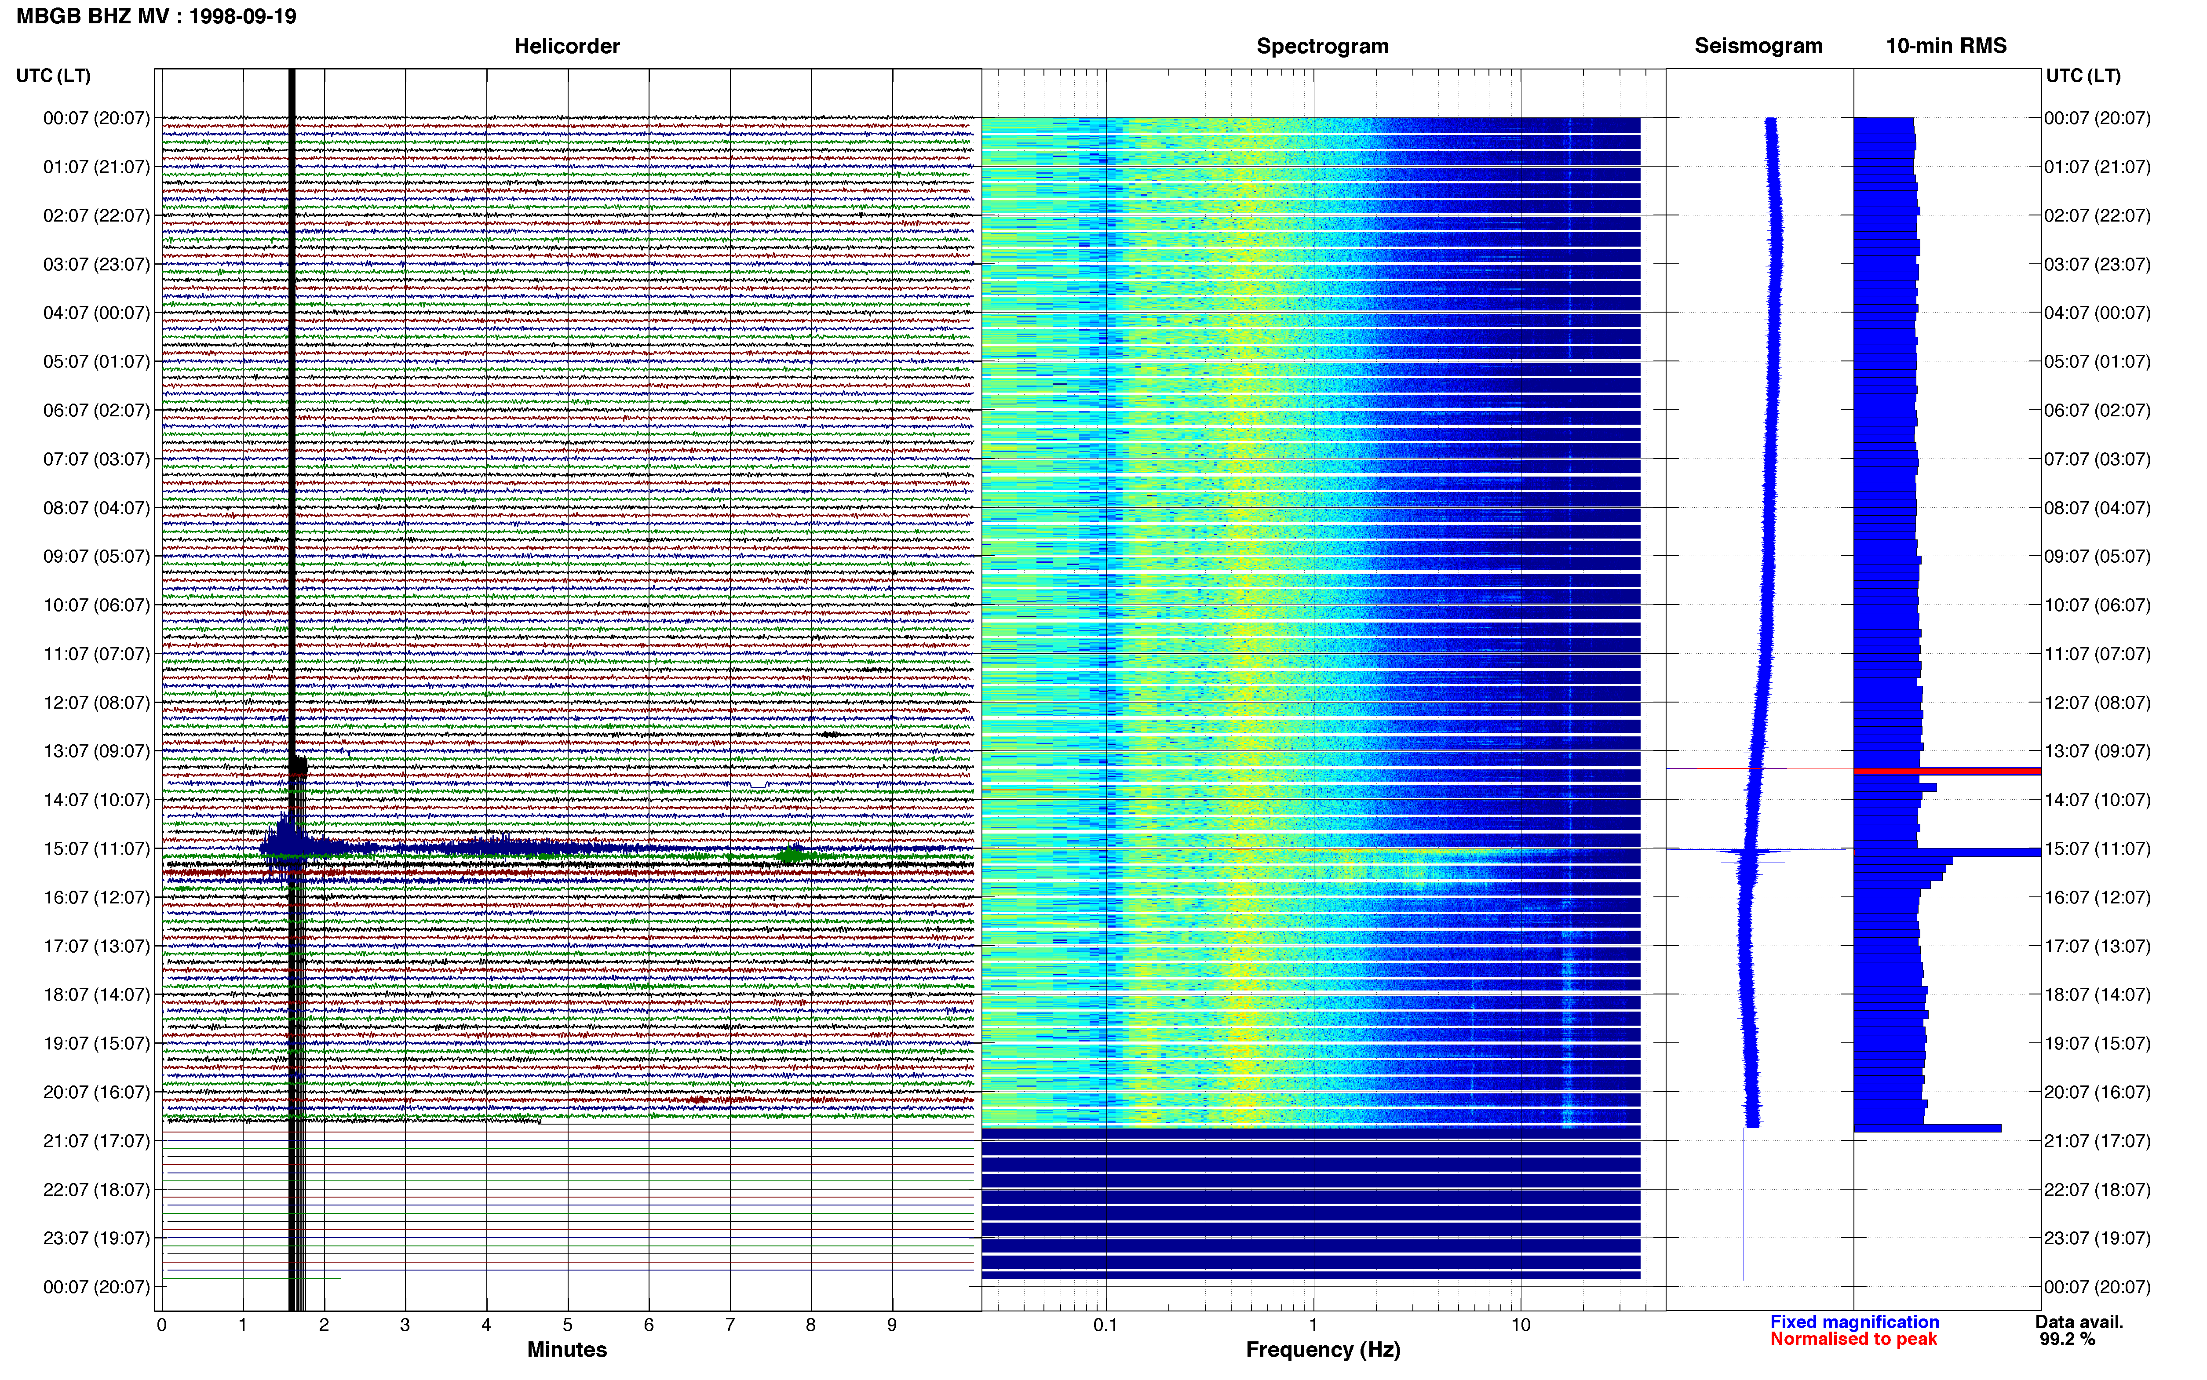Click the blue Fixed magnification legend text
Screen dimensions: 2207x1380
[1854, 1322]
